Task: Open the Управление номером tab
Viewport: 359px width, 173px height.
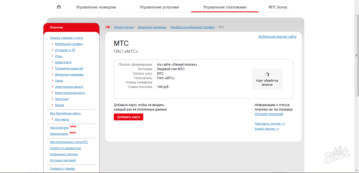Action: [x=96, y=7]
